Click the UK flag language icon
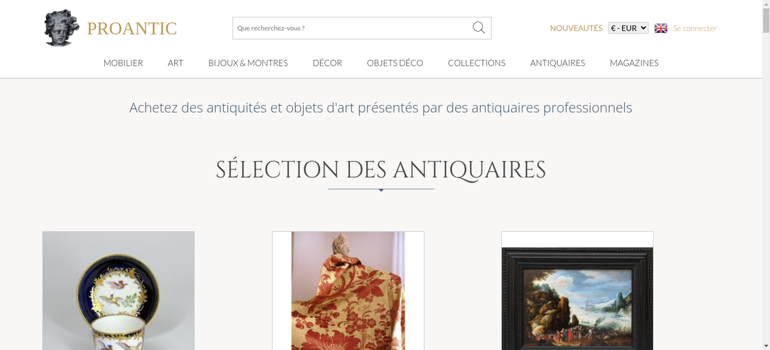770x350 pixels. [661, 28]
